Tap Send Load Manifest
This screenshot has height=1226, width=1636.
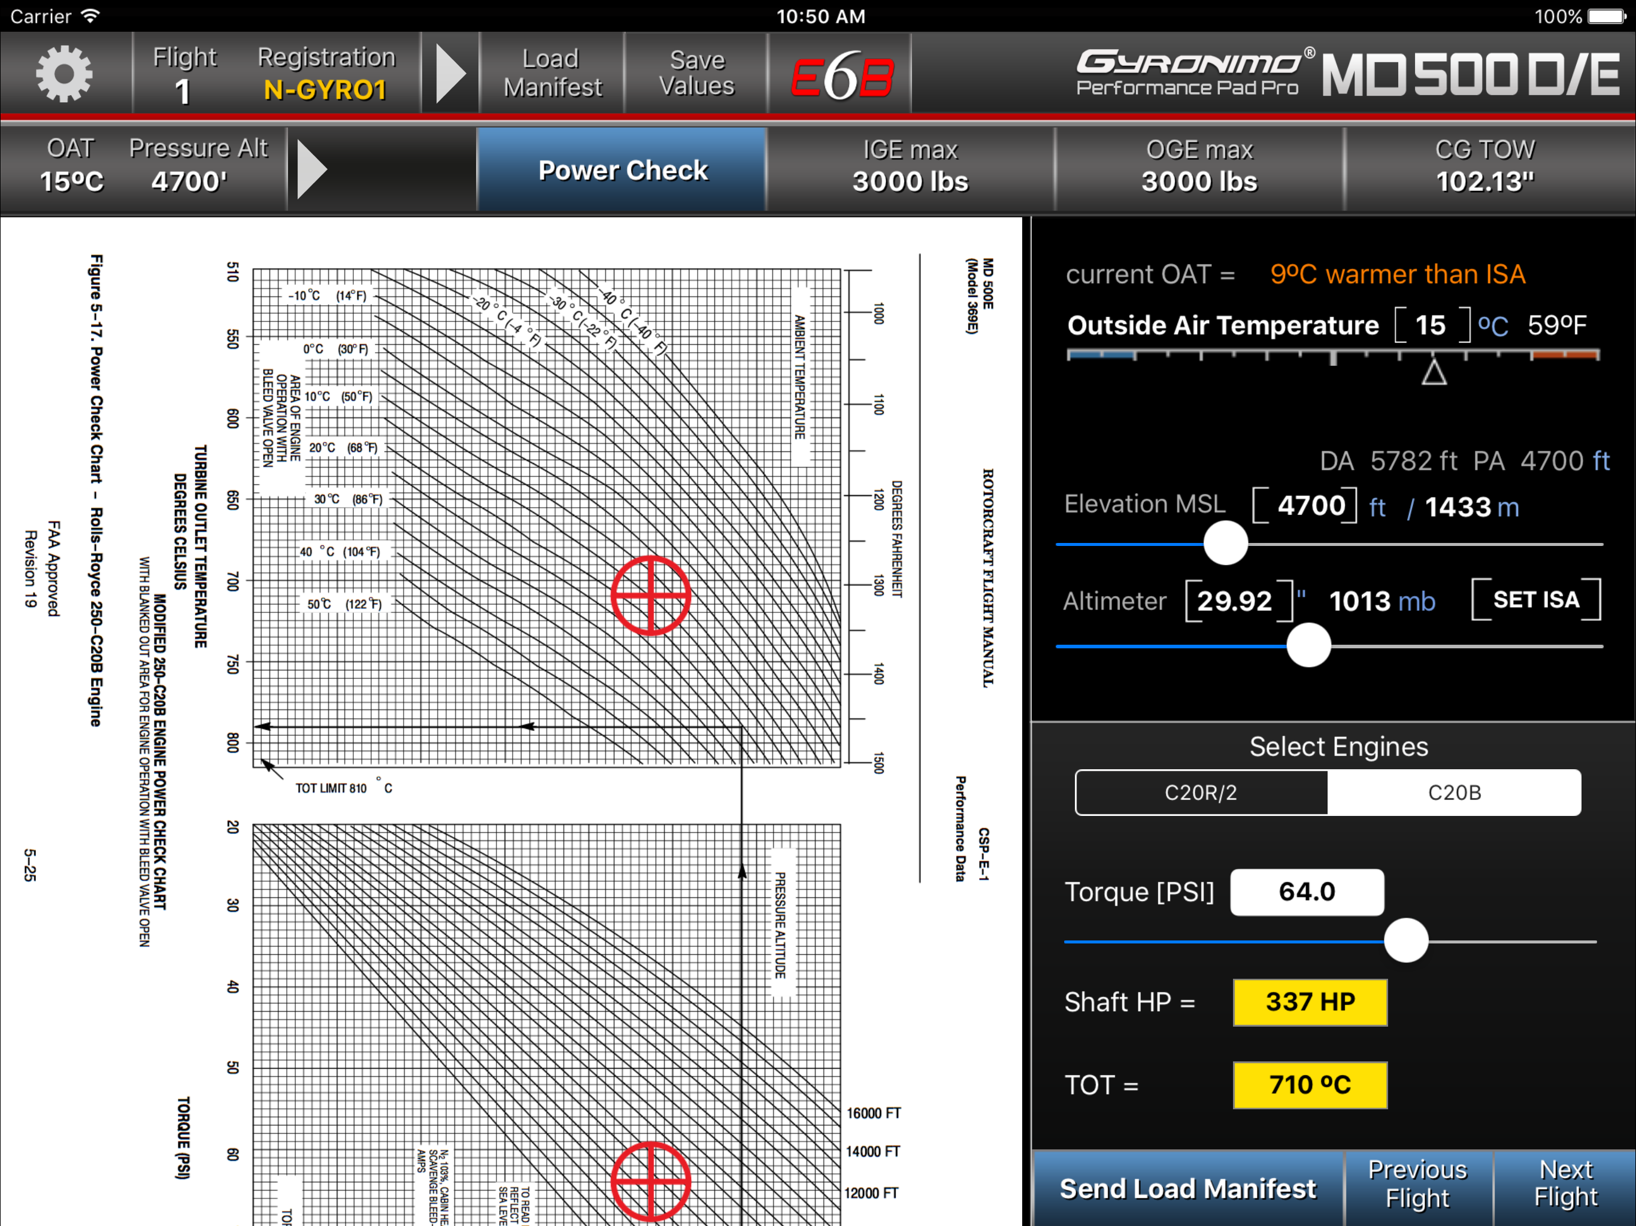1188,1188
